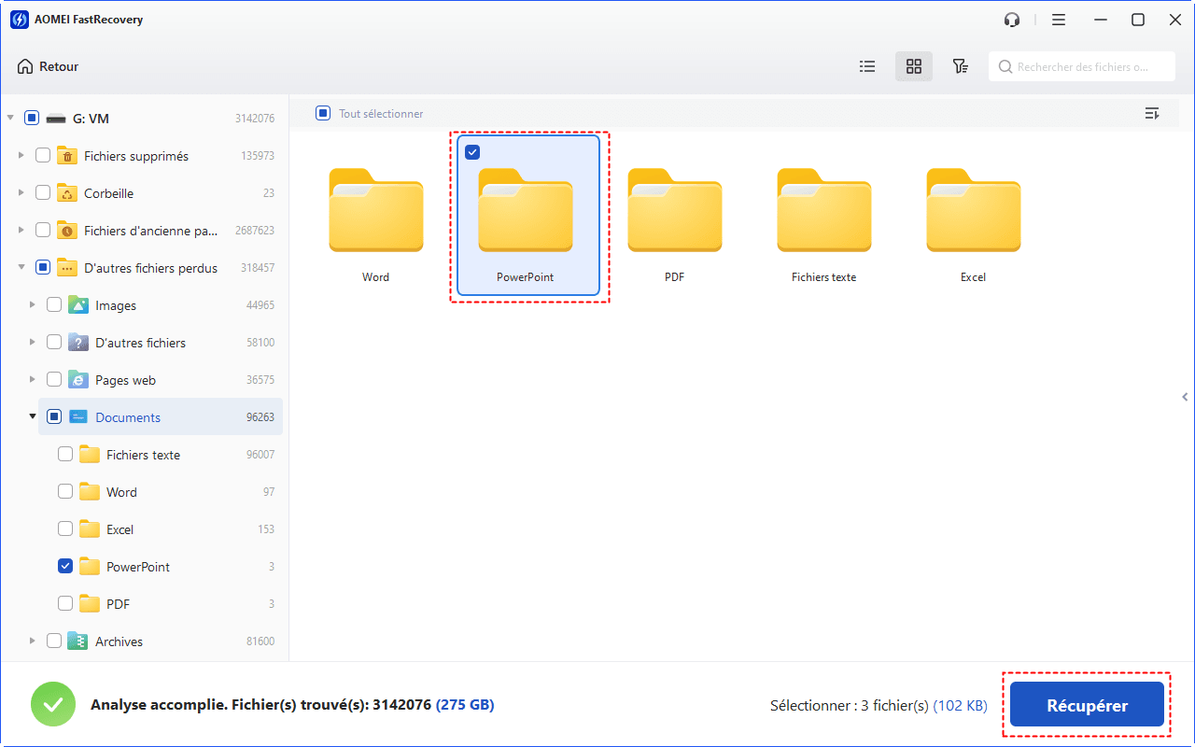The image size is (1195, 747).
Task: Select the PDF folder in the tree
Action: point(118,604)
